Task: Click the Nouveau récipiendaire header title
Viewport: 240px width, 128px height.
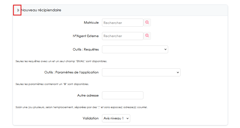Action: (41, 10)
